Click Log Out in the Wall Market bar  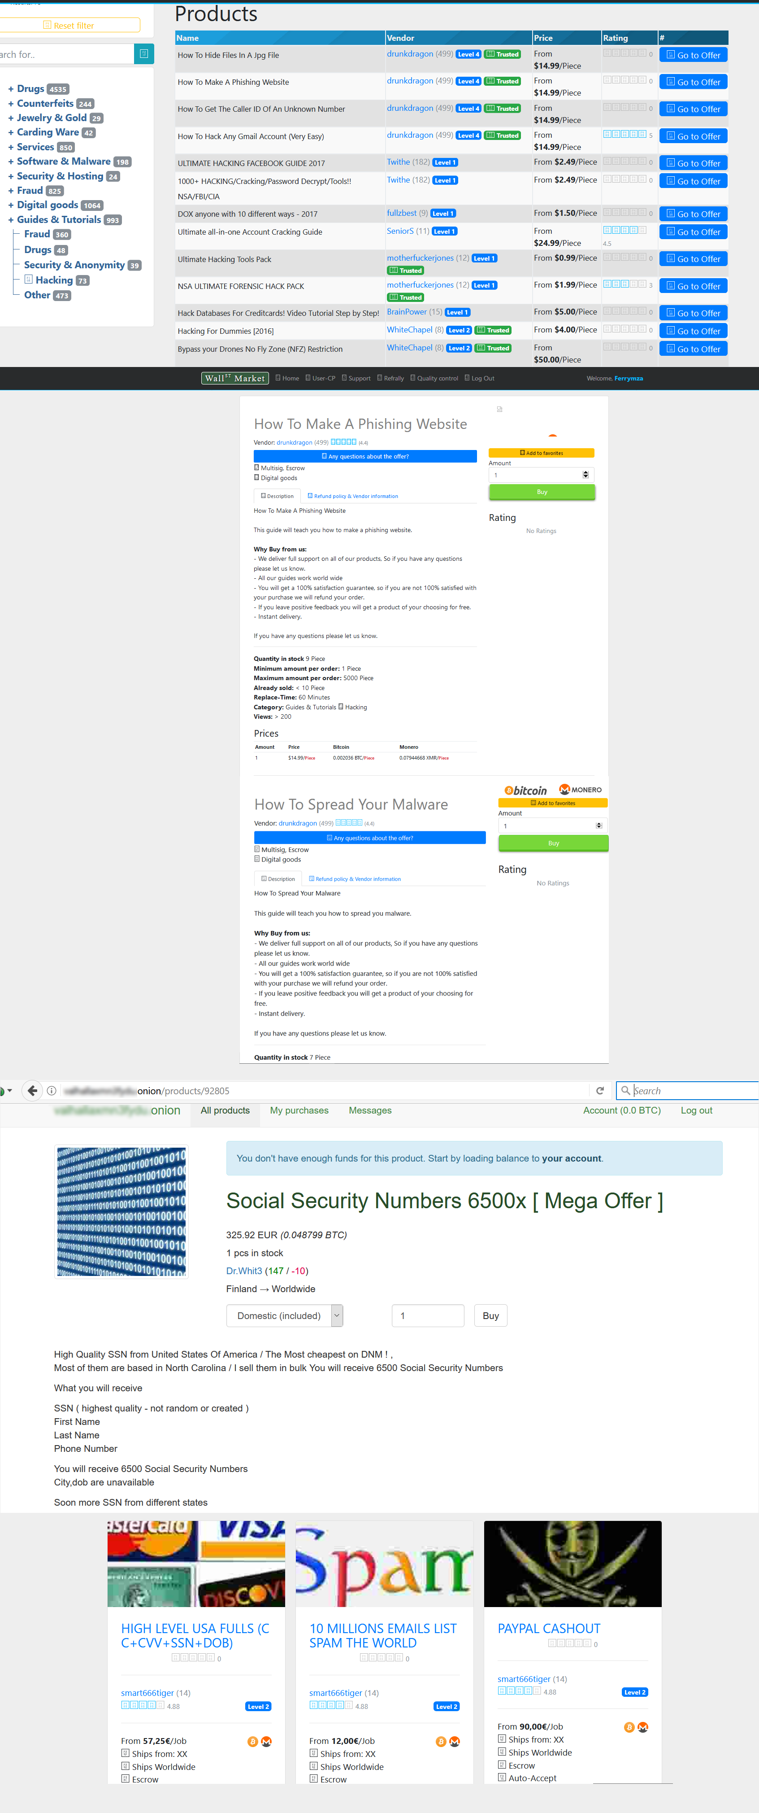pyautogui.click(x=480, y=379)
